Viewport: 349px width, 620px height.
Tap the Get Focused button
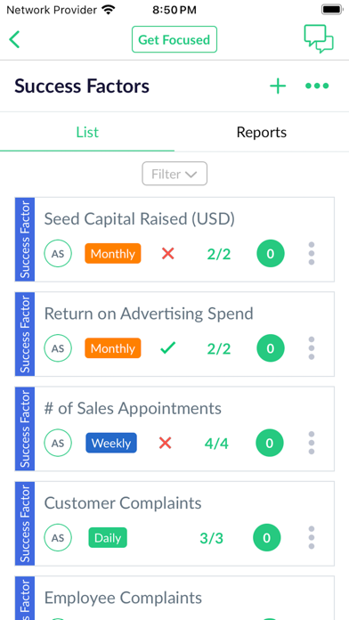[x=174, y=39]
